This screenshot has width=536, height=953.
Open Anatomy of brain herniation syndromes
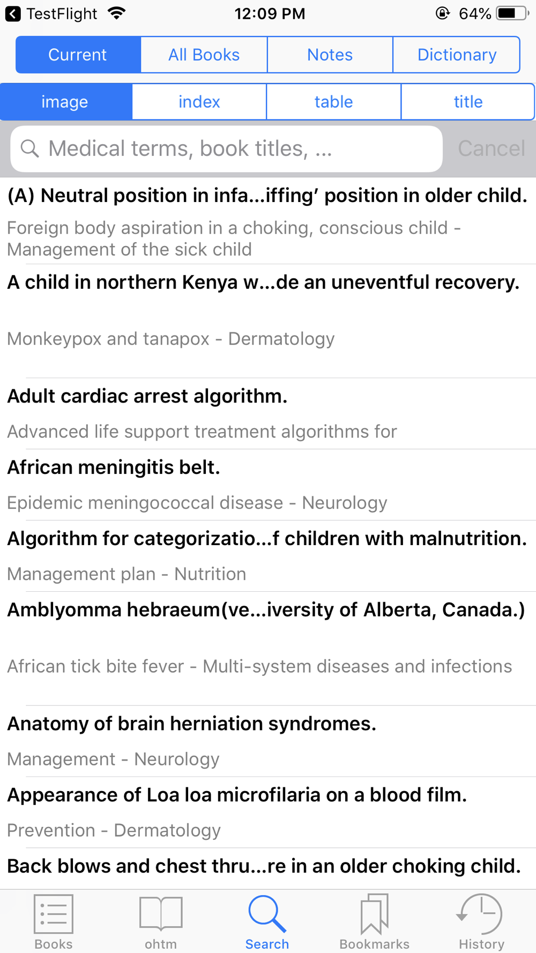tap(268, 741)
